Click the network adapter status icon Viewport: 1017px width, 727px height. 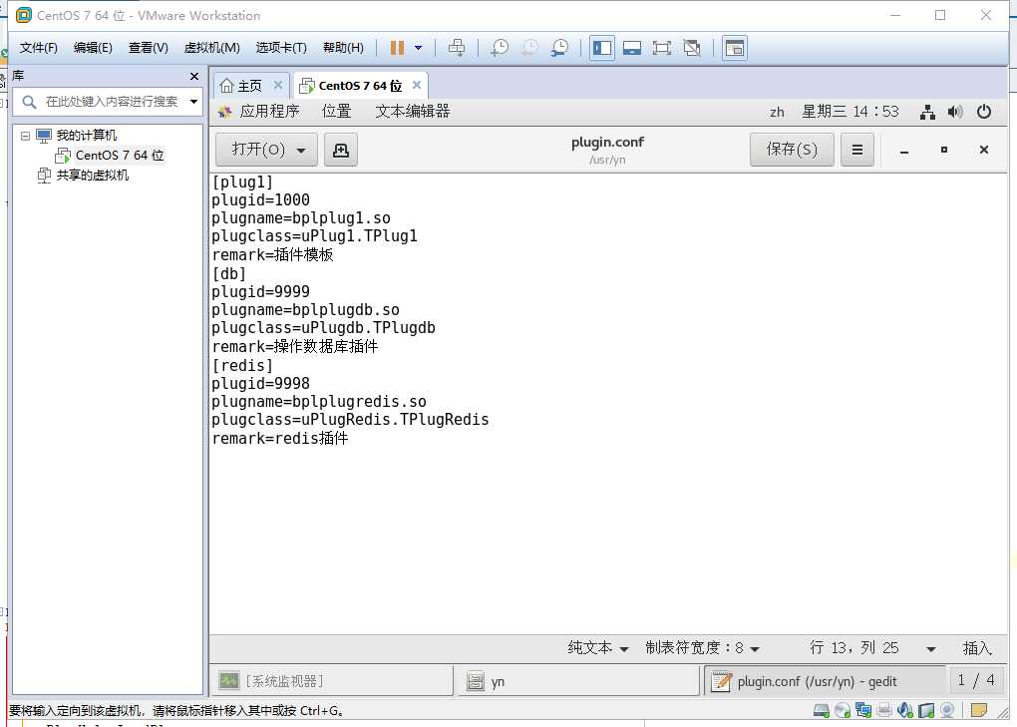pyautogui.click(x=863, y=710)
